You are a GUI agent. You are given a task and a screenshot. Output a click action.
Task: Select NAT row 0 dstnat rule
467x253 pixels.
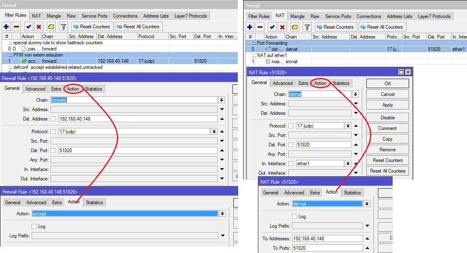356,49
